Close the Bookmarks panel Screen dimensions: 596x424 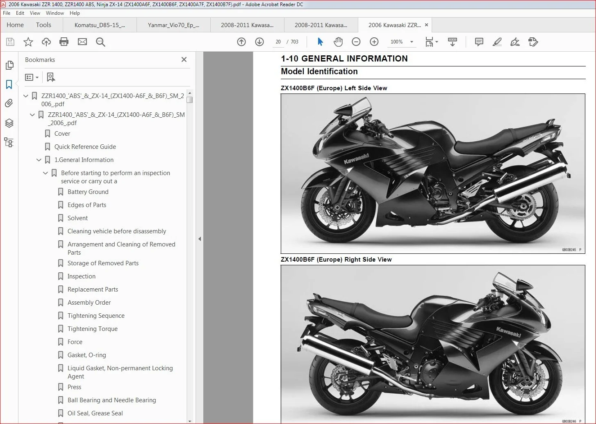pos(184,59)
